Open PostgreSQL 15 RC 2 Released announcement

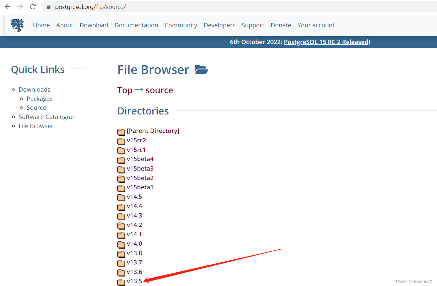[326, 42]
